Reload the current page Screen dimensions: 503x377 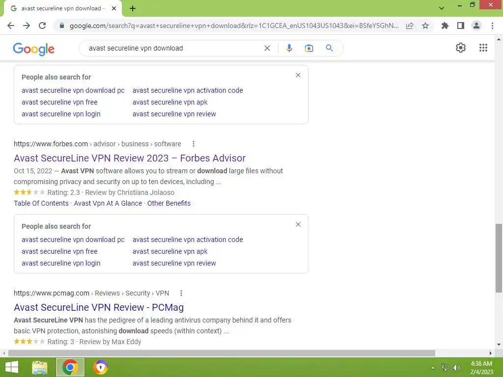point(42,26)
